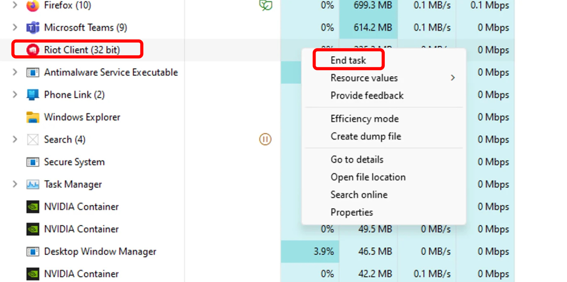567x282 pixels.
Task: Click the Microsoft Teams app icon
Action: [33, 28]
